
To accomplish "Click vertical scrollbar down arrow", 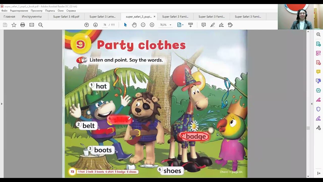I will (308, 176).
